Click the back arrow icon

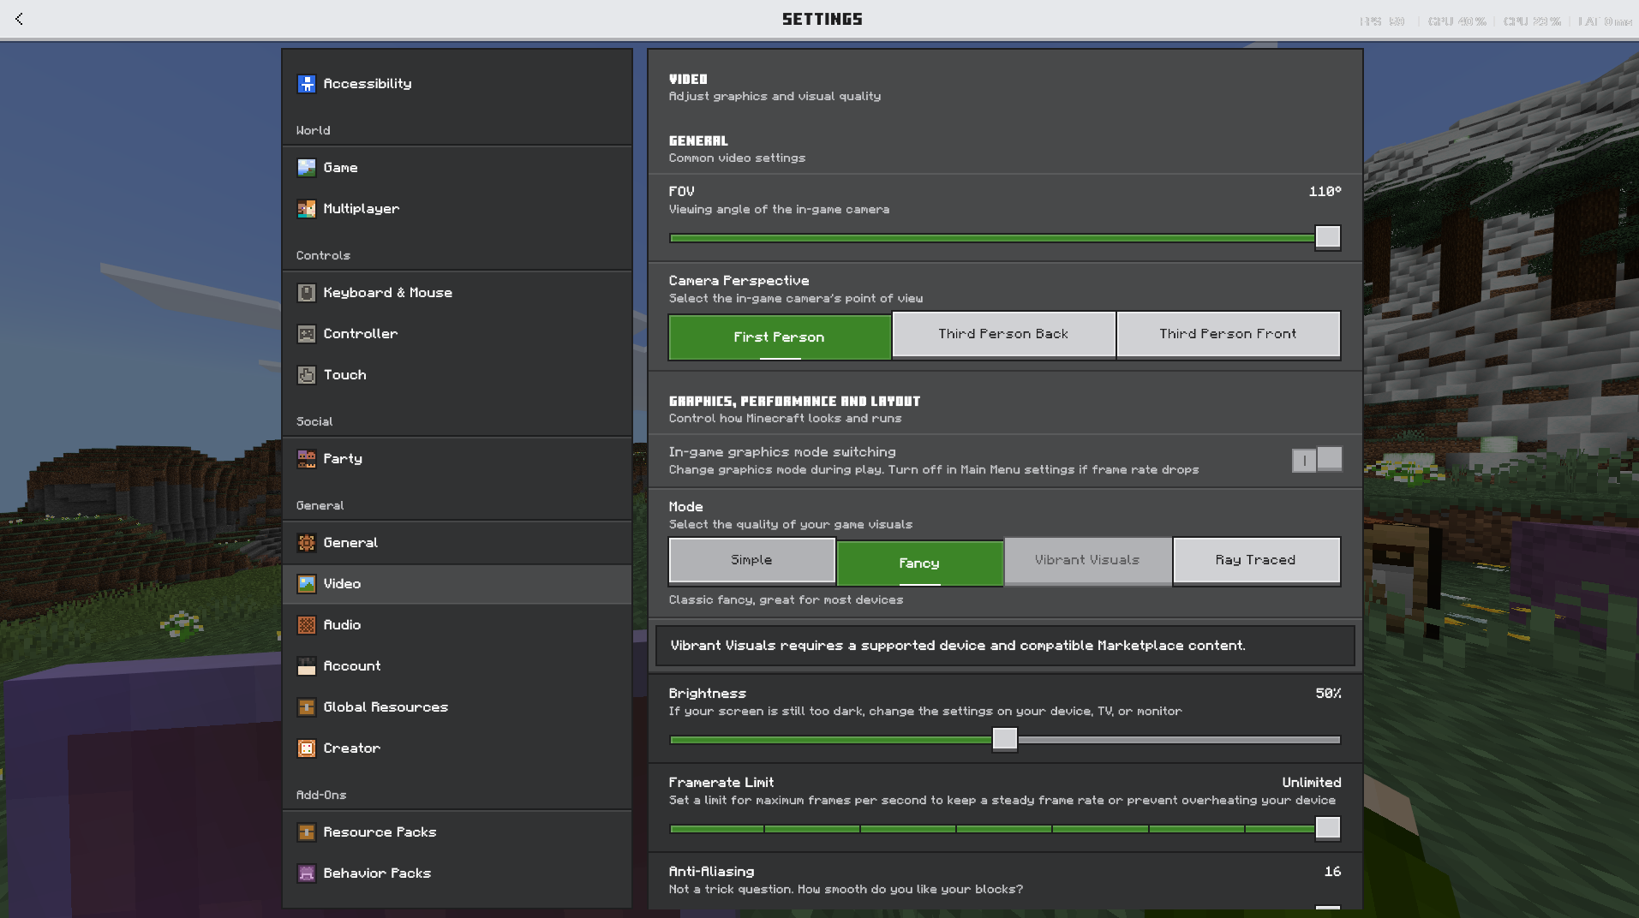coord(19,19)
